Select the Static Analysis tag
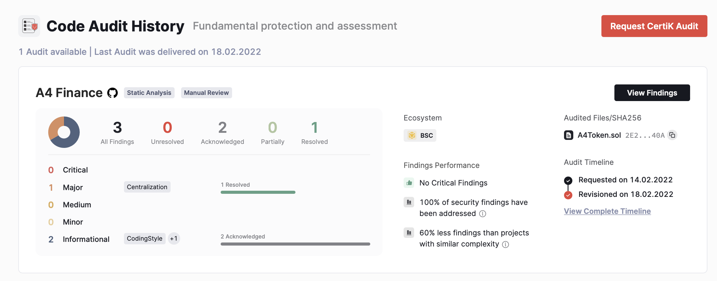Image resolution: width=717 pixels, height=281 pixels. [149, 93]
